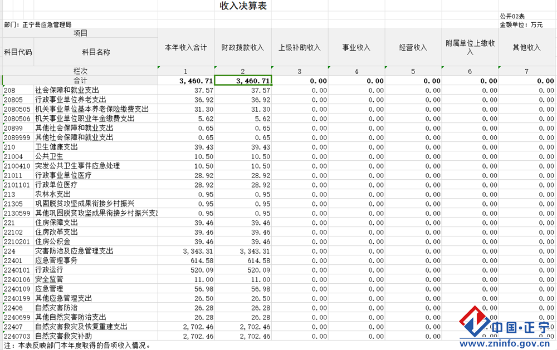Click the 住房改革支出 cell
The height and width of the screenshot is (350, 557).
tap(96, 232)
